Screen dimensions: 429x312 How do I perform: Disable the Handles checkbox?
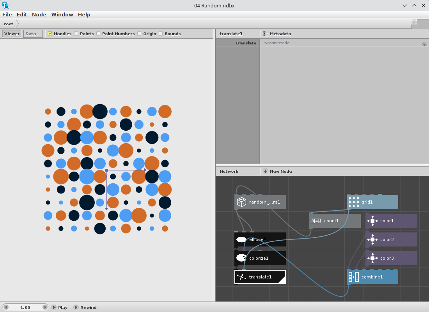[x=50, y=34]
